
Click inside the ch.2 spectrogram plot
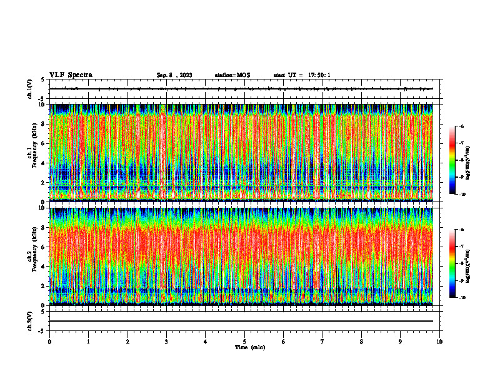coord(241,257)
